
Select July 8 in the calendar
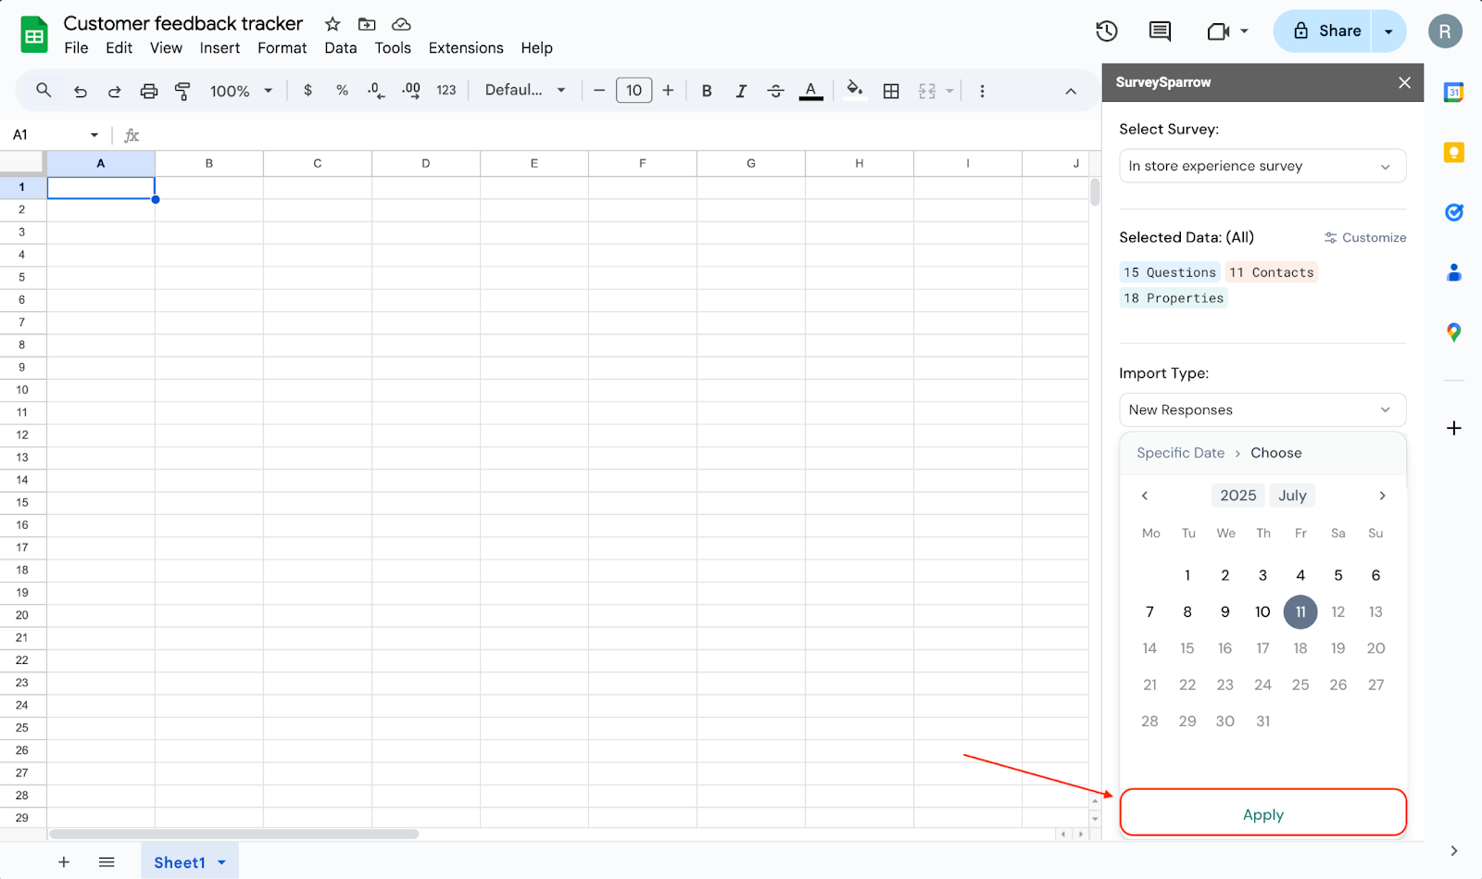click(1187, 612)
